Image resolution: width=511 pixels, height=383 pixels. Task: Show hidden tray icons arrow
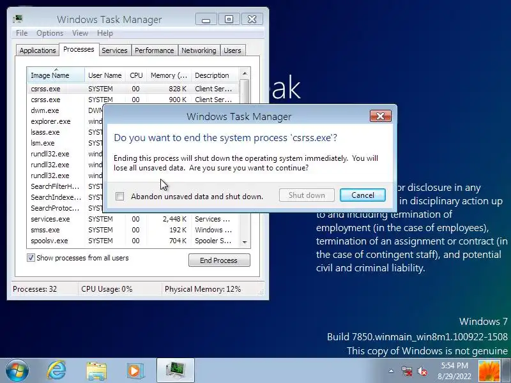tap(391, 371)
